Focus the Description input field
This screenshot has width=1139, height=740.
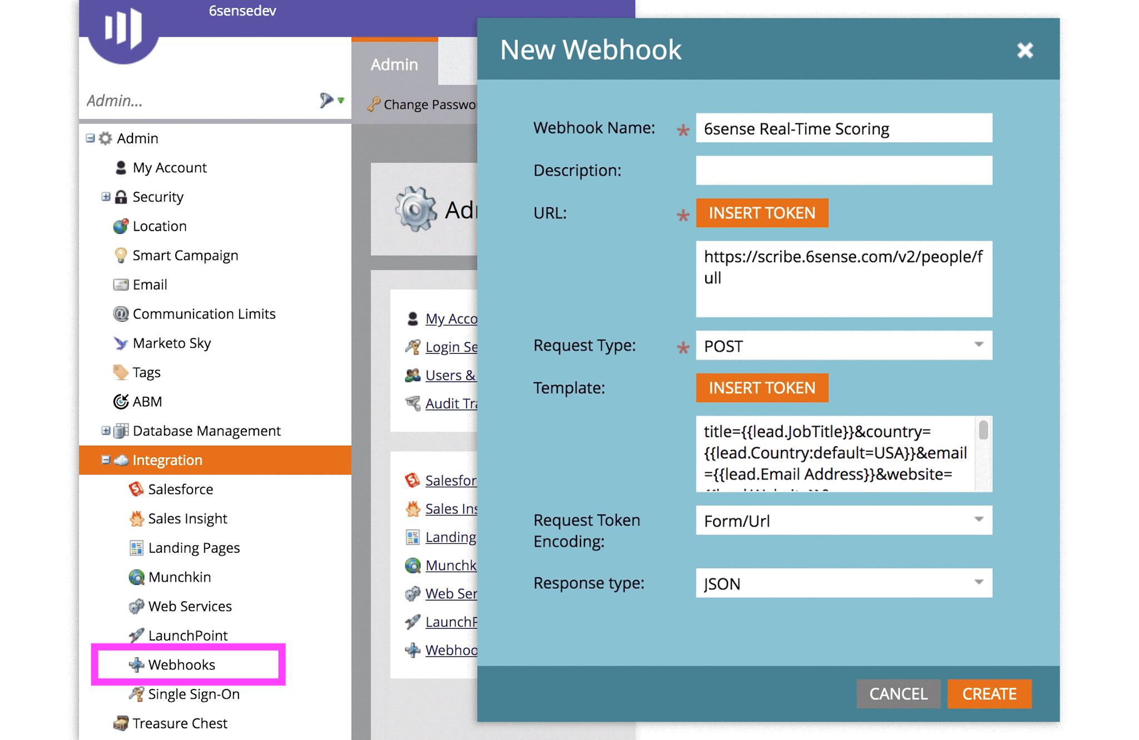point(844,170)
